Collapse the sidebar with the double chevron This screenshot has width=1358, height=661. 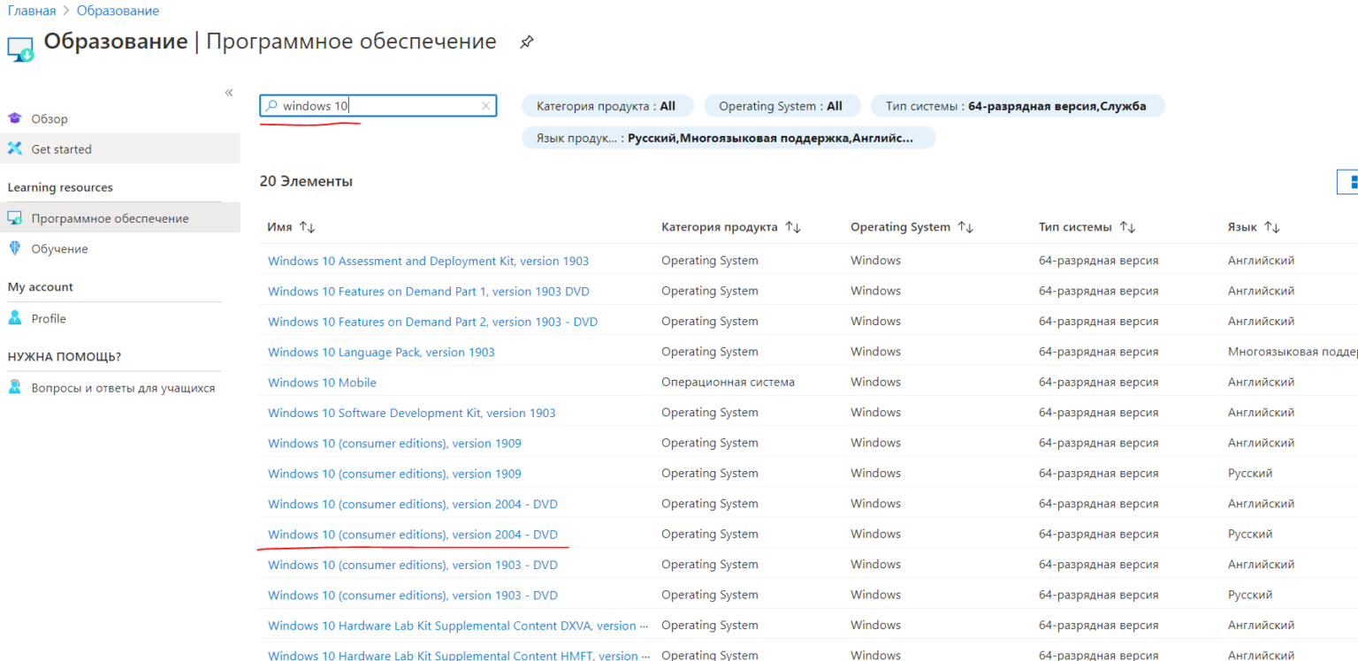point(229,93)
